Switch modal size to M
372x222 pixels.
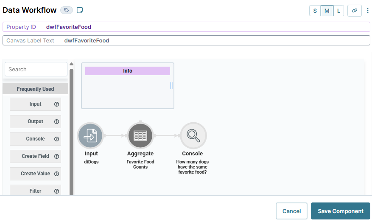point(327,11)
